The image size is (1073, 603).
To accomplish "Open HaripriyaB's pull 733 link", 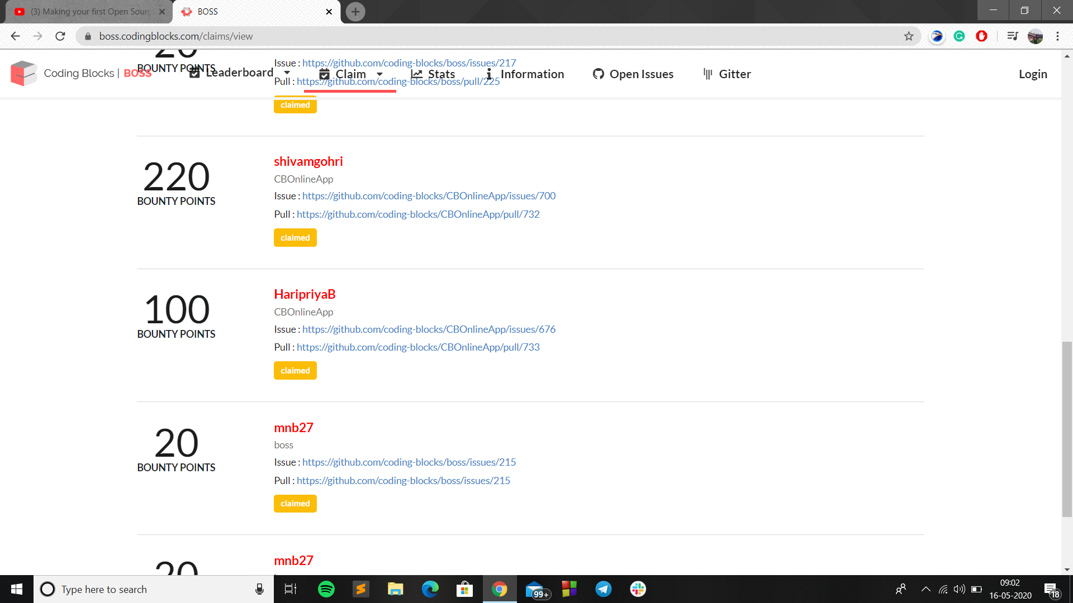I will tap(418, 347).
